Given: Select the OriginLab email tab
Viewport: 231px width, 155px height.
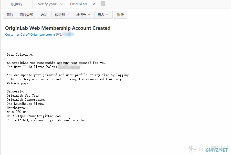Looking at the screenshot, I should (x=80, y=4).
